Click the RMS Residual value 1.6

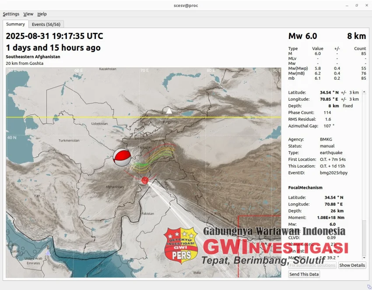point(328,119)
